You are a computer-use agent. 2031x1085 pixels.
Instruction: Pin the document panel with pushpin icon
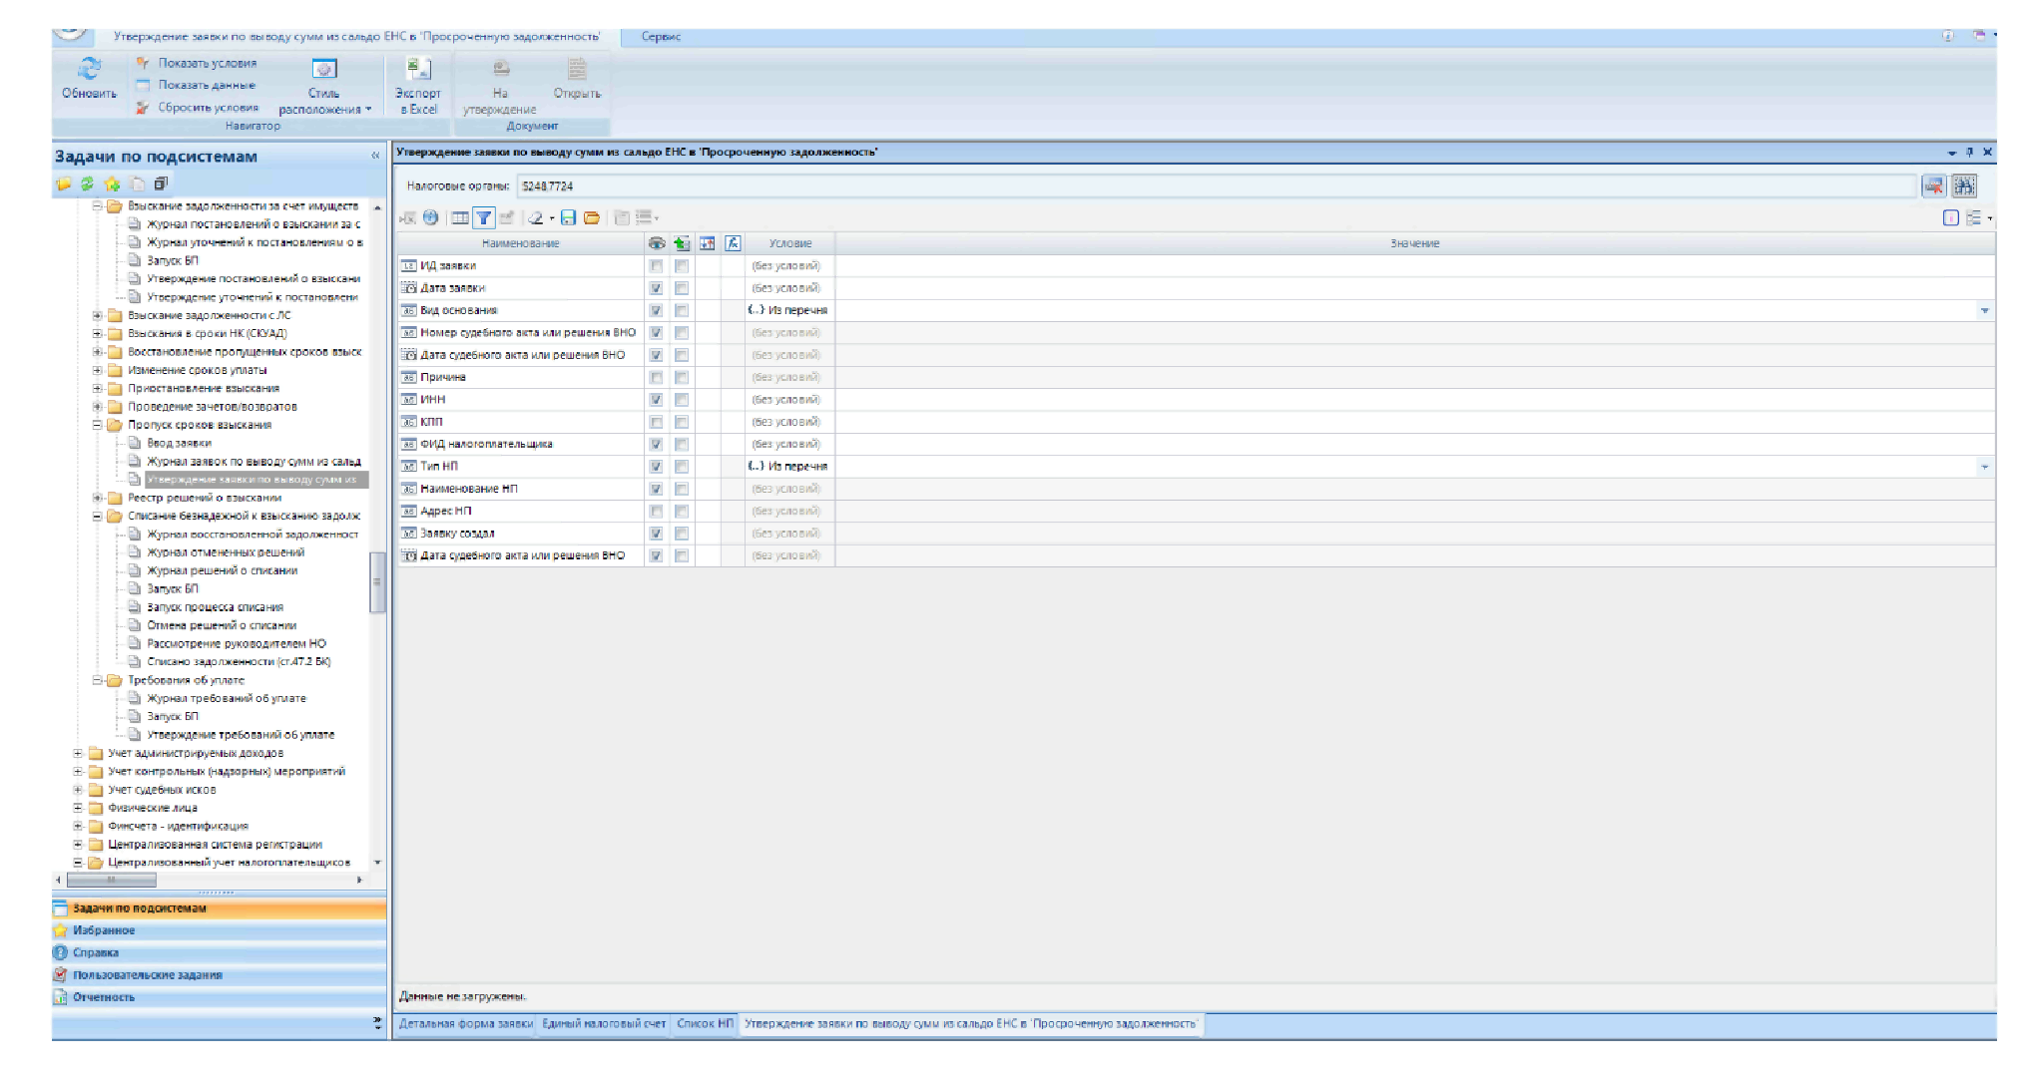pos(1969,153)
